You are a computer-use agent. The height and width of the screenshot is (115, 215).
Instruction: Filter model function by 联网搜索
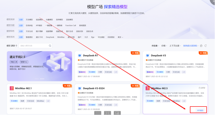coord(83,26)
